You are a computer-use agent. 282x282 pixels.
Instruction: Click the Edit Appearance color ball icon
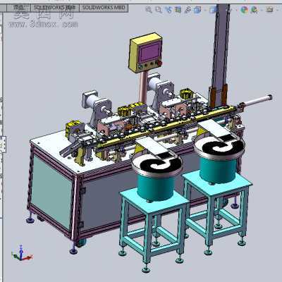245,10
